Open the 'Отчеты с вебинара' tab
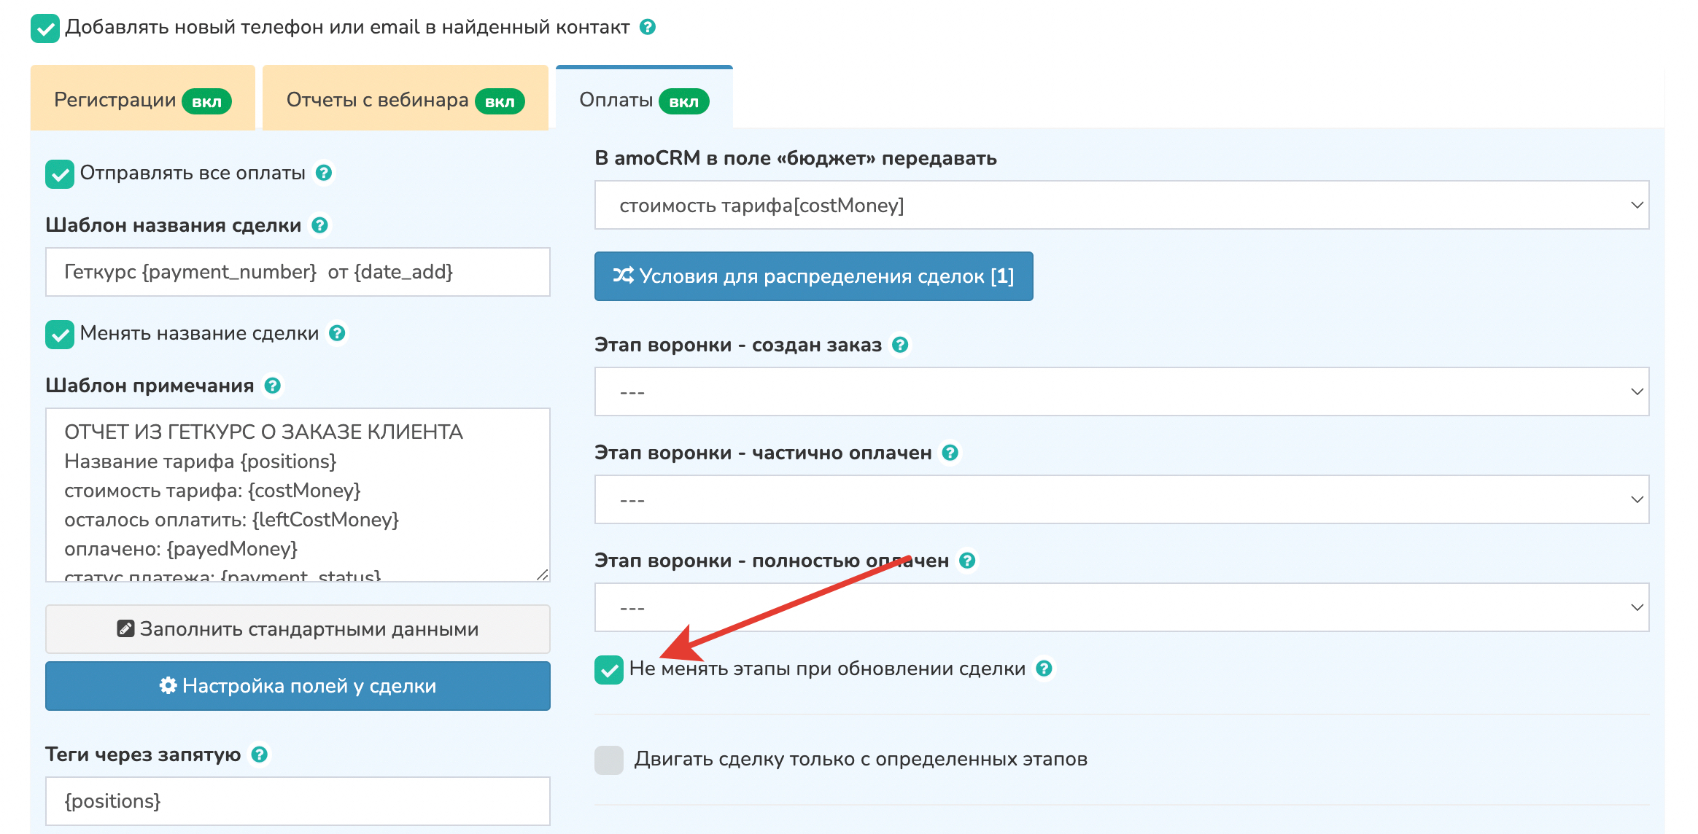Screen dimensions: 1698x834 click(405, 100)
